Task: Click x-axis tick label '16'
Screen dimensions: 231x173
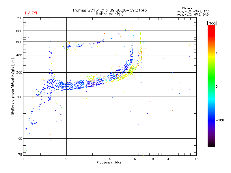Action: click(x=196, y=159)
